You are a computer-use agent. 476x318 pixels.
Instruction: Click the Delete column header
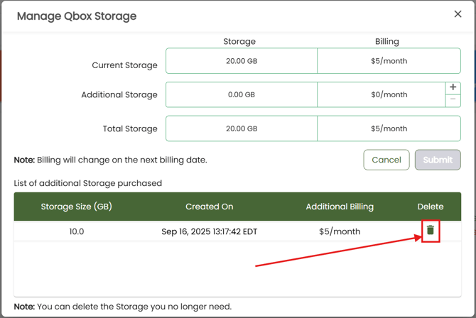coord(430,207)
